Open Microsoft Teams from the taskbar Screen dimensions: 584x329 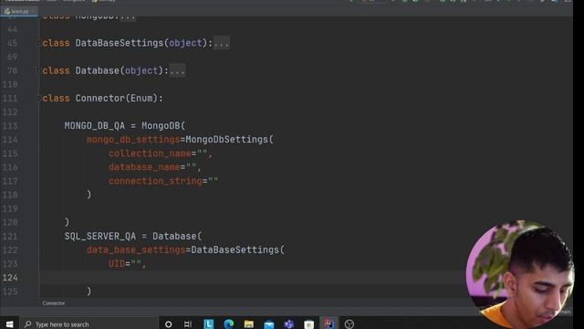289,324
